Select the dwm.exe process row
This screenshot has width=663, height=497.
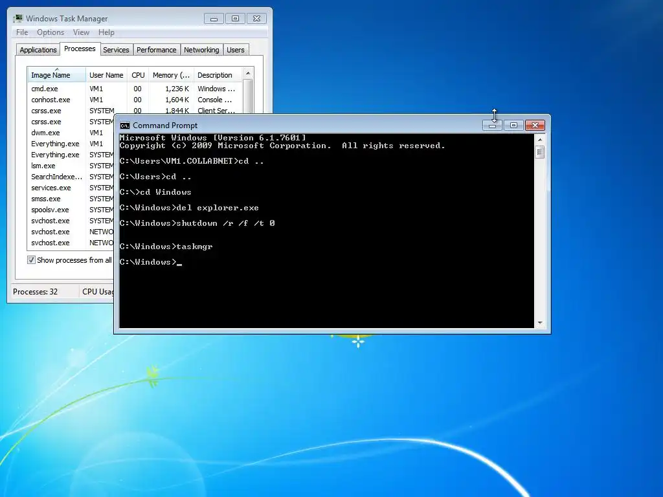click(71, 133)
